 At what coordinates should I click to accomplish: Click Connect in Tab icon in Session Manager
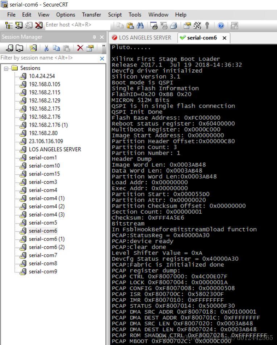point(20,48)
